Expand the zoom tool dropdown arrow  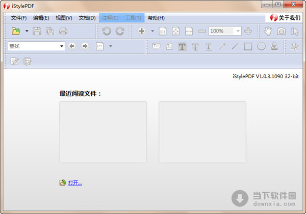coord(152,31)
